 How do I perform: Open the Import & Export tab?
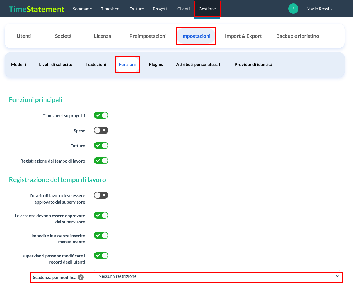pyautogui.click(x=243, y=36)
